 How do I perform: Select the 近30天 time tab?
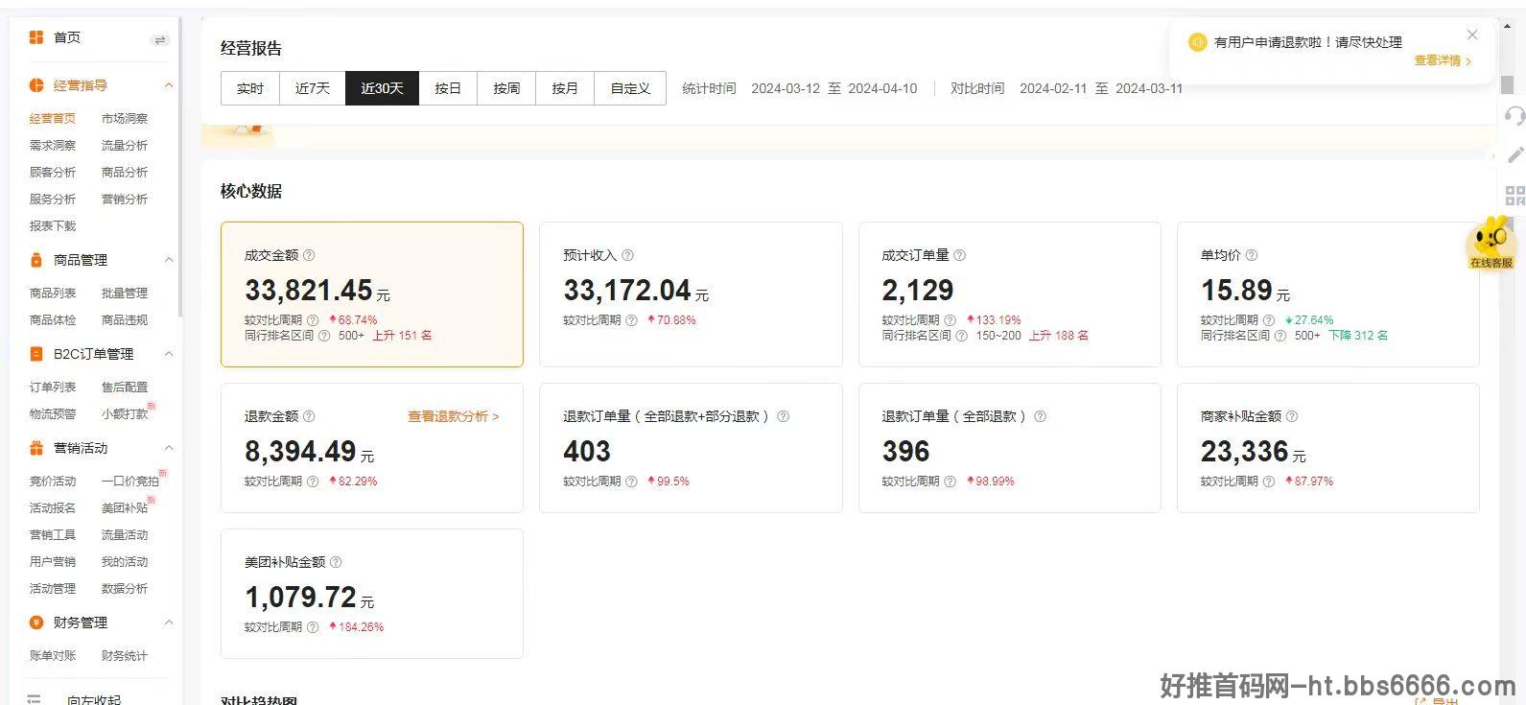(x=382, y=88)
